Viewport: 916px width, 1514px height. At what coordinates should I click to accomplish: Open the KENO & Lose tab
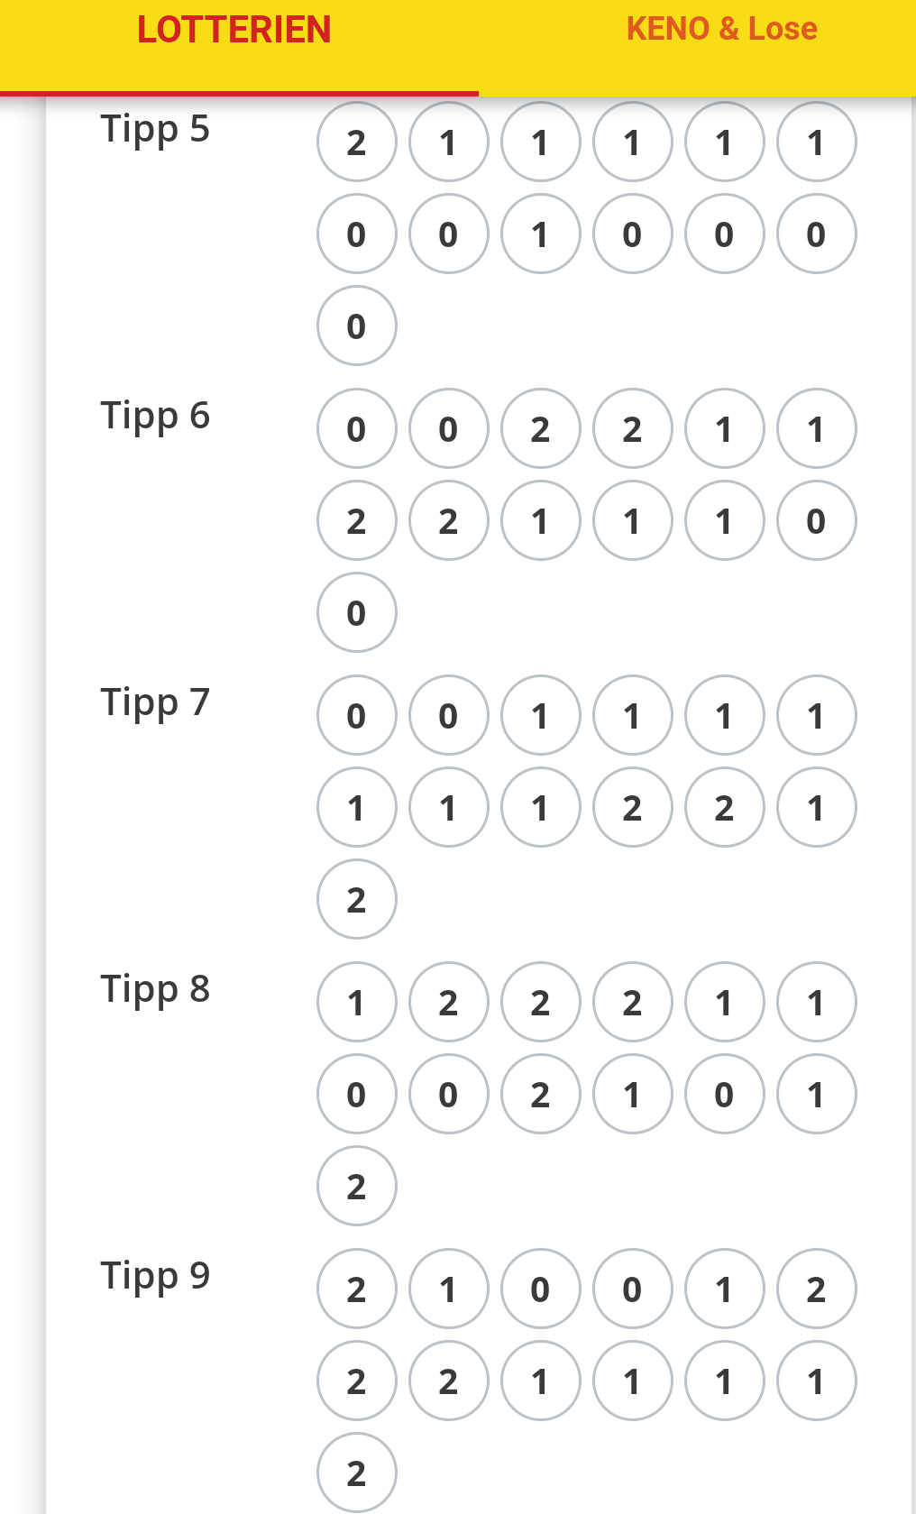click(x=722, y=29)
